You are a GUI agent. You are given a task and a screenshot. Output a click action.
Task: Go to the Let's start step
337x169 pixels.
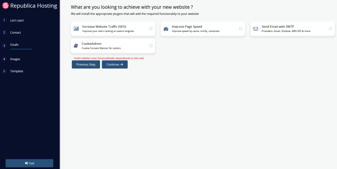17,20
